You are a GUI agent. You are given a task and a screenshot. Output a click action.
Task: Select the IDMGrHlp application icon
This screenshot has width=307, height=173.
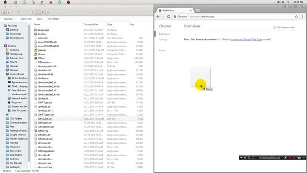[x=35, y=131]
